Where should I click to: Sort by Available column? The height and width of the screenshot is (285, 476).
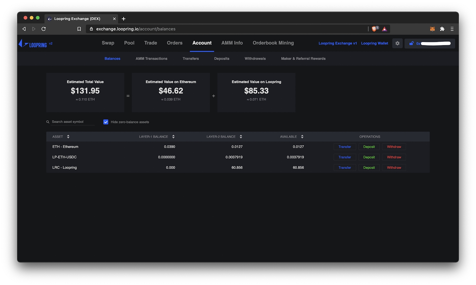(x=302, y=137)
